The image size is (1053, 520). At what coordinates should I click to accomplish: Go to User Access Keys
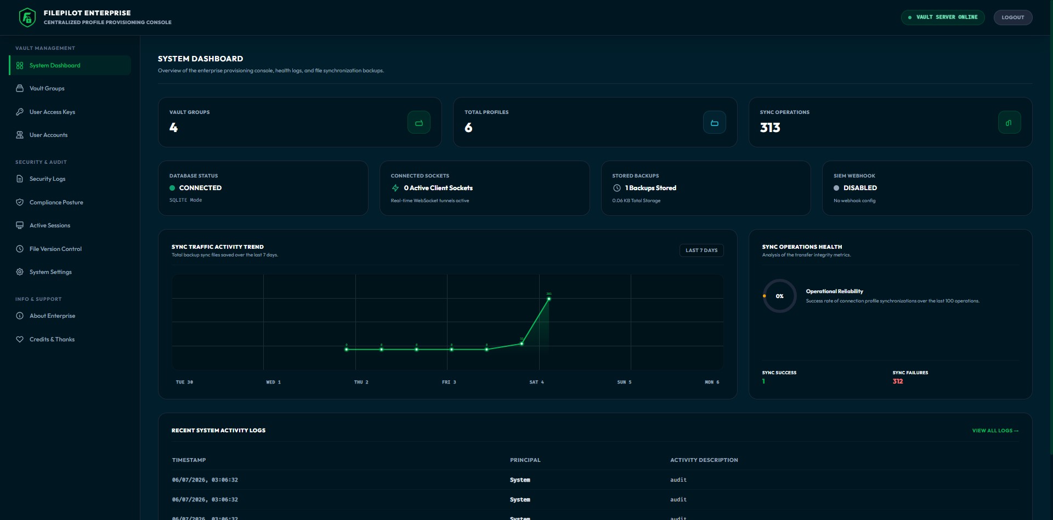[70, 112]
